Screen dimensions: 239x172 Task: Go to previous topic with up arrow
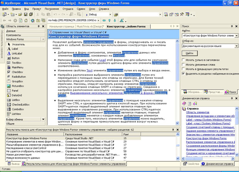point(109,20)
